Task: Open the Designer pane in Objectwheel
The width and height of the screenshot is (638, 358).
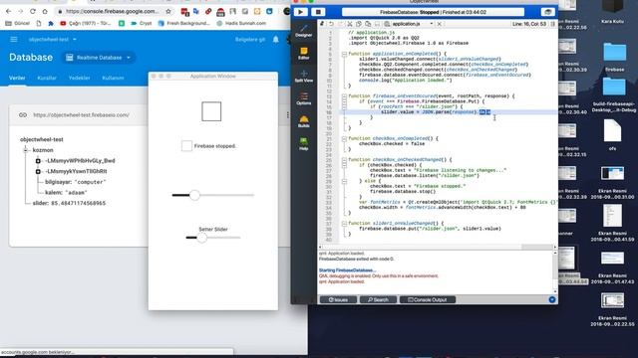Action: 303,31
